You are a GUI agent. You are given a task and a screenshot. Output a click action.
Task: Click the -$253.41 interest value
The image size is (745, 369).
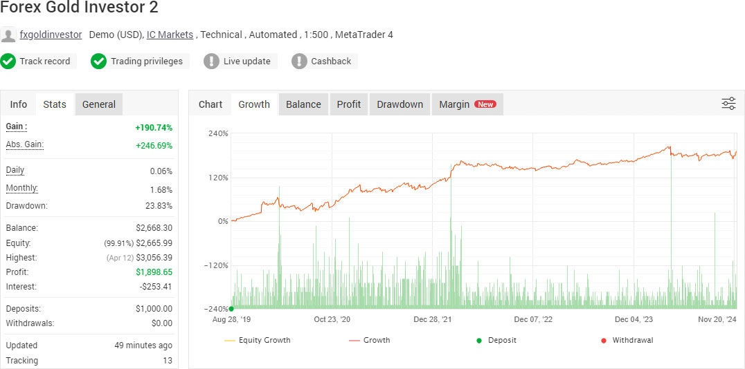(156, 287)
